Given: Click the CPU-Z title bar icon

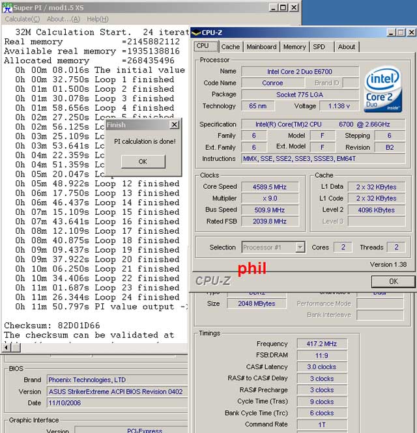Looking at the screenshot, I should tap(196, 33).
